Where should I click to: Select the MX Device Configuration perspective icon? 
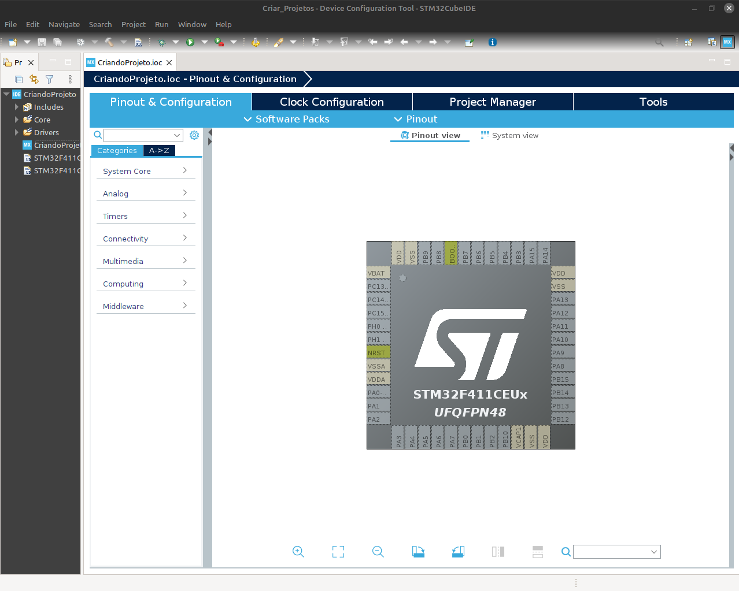[727, 42]
